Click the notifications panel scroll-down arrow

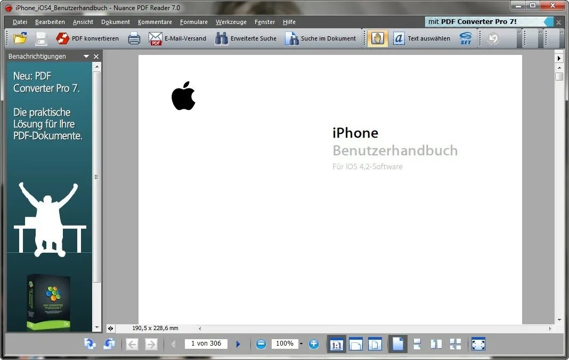click(96, 327)
